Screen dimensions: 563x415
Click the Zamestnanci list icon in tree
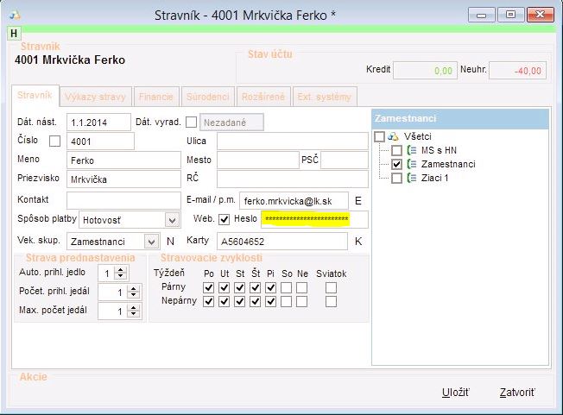(411, 164)
